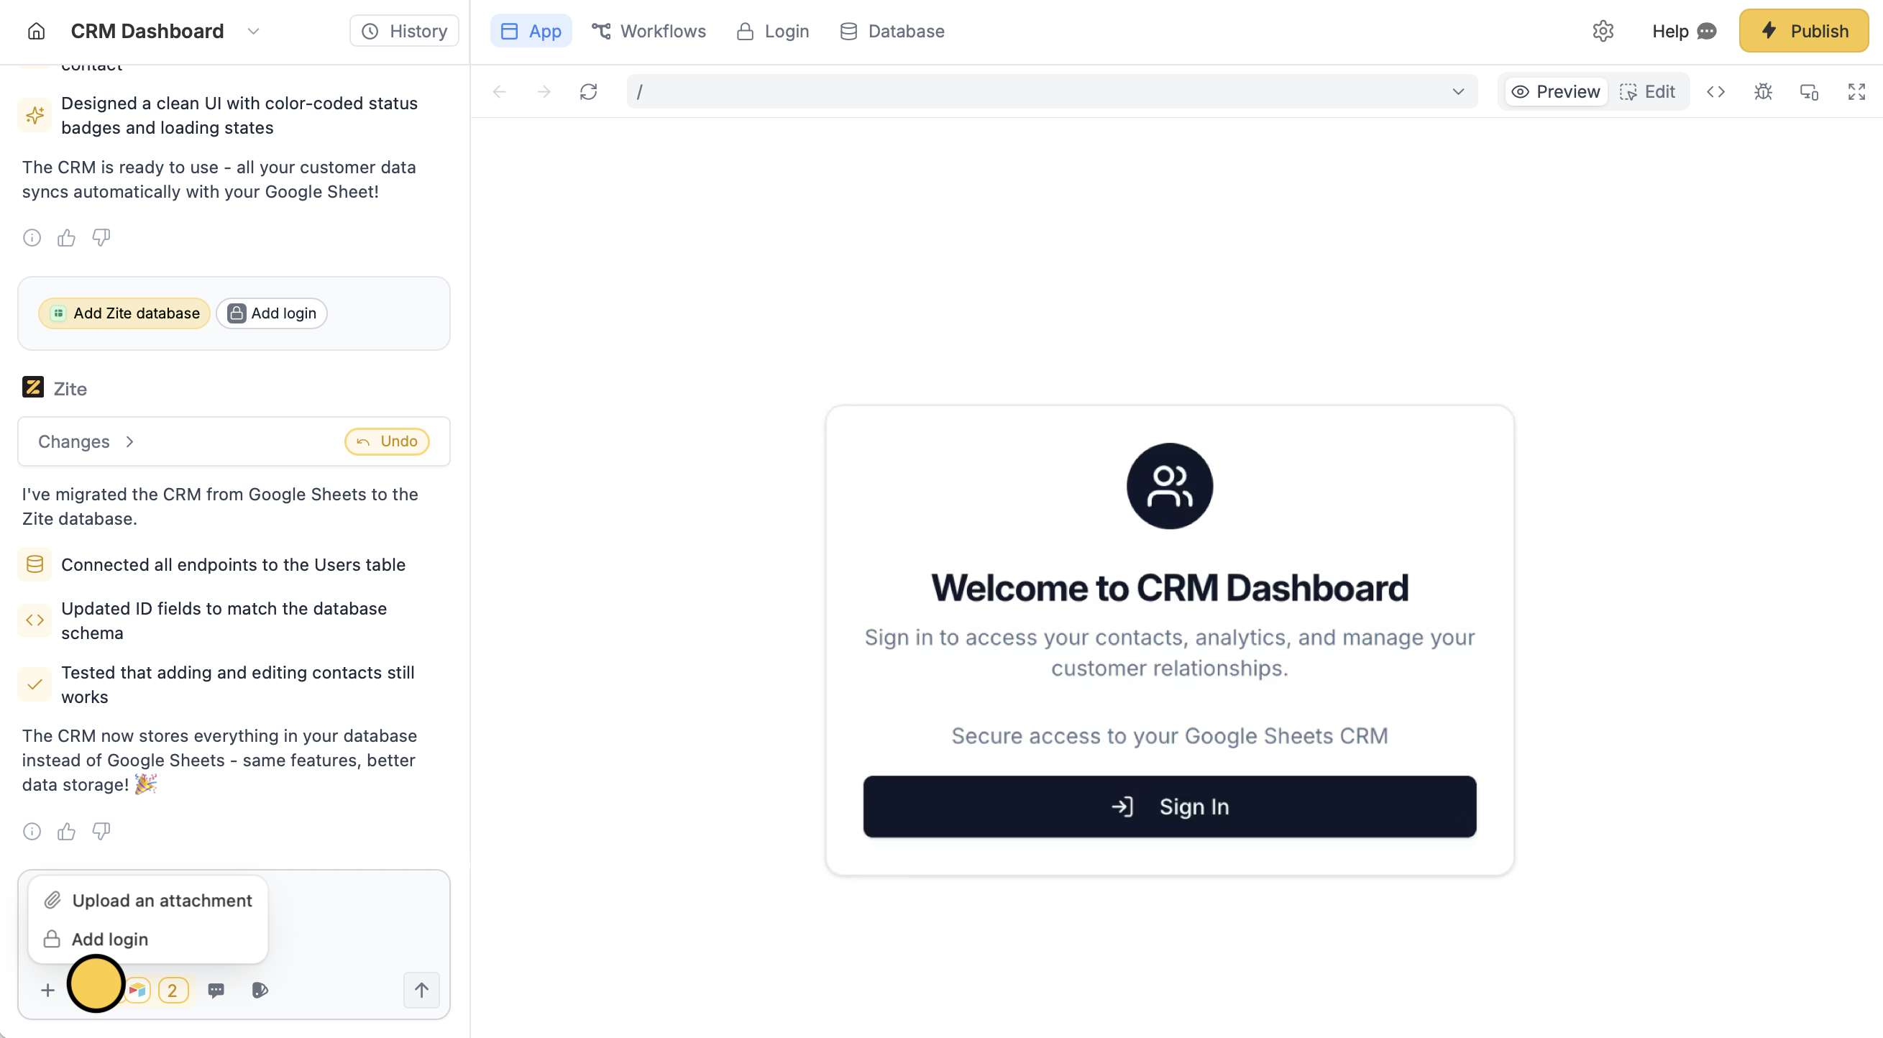Image resolution: width=1883 pixels, height=1038 pixels.
Task: Open the URL path dropdown arrow
Action: pos(1457,92)
